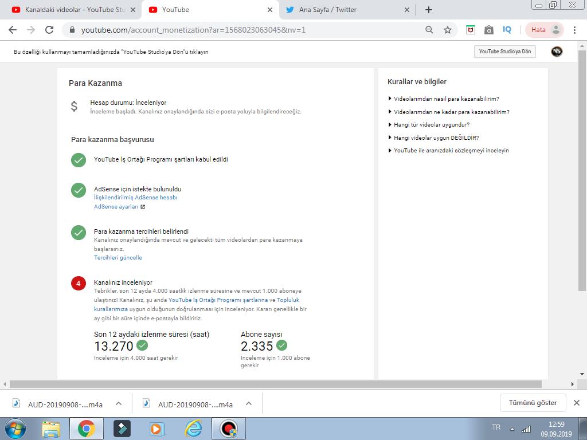Open a new browser tab
This screenshot has height=440, width=587.
click(429, 10)
